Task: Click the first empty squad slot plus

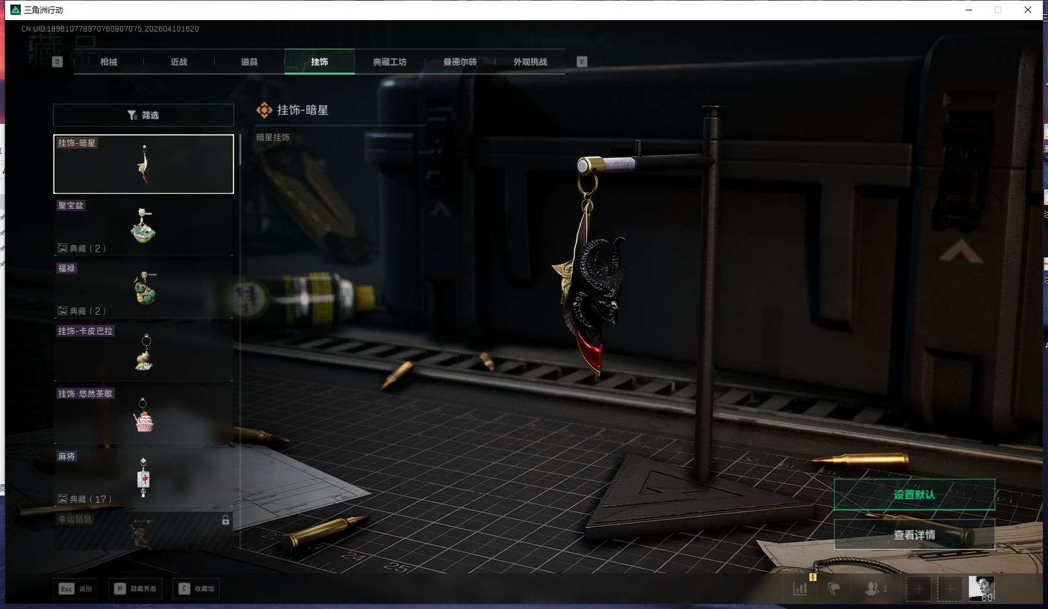Action: pyautogui.click(x=918, y=589)
